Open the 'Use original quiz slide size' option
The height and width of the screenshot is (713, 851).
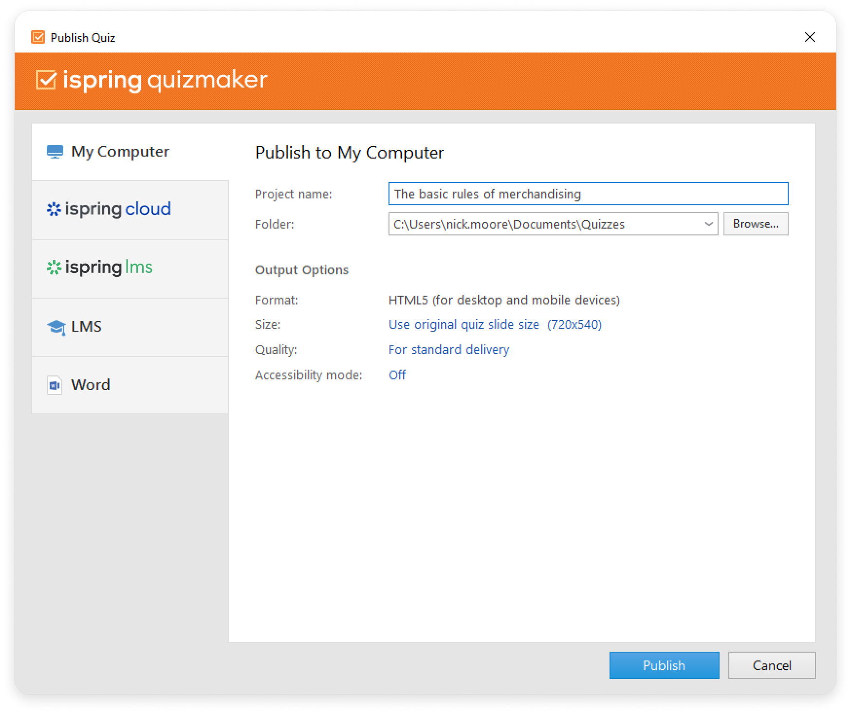pos(463,324)
